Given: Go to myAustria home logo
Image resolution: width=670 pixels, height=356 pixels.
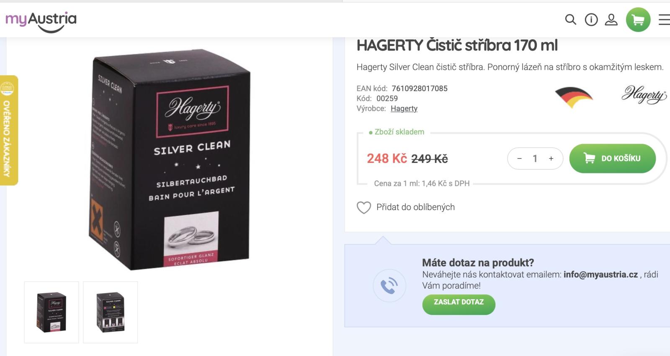Looking at the screenshot, I should [41, 22].
